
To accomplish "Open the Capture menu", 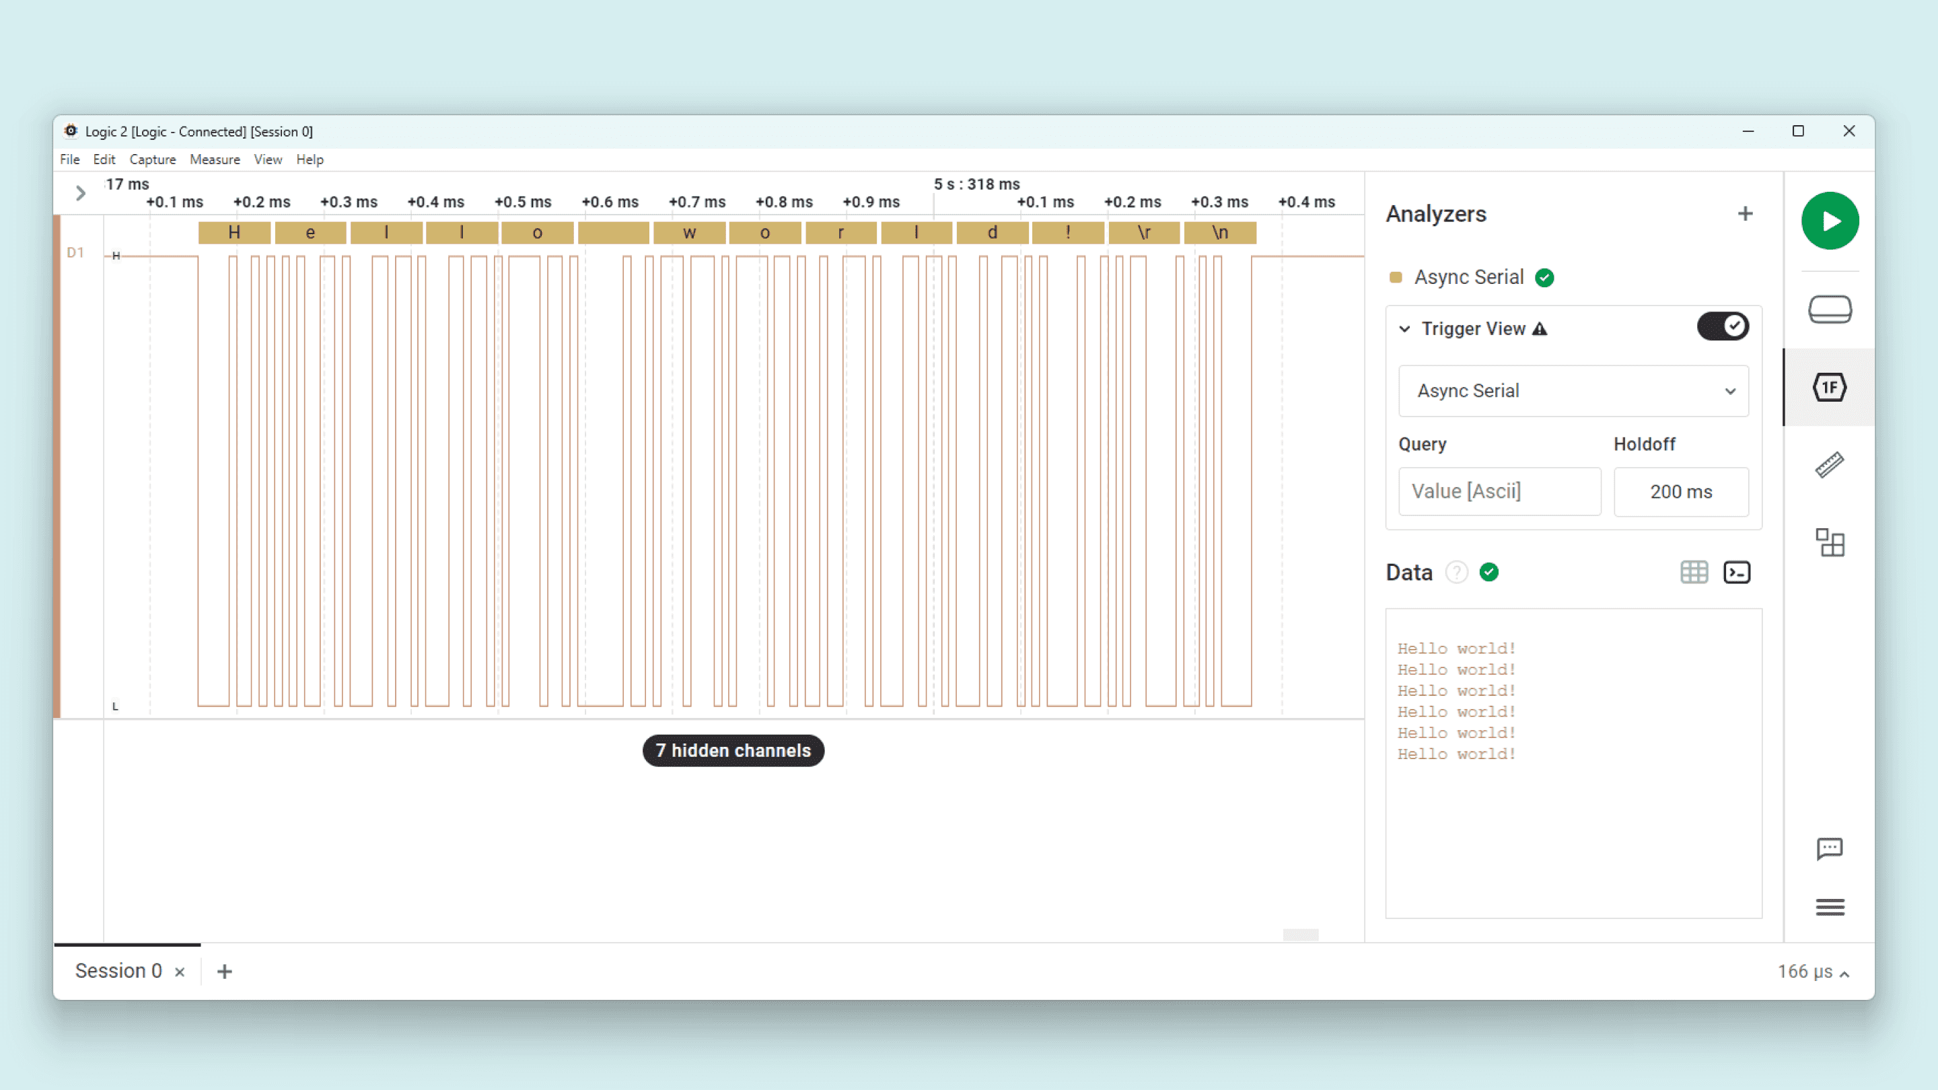I will coord(152,159).
